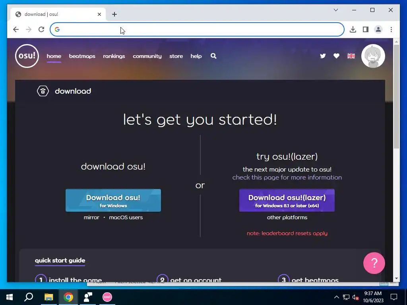The height and width of the screenshot is (305, 407).
Task: Open File Explorer from the taskbar
Action: click(x=48, y=297)
